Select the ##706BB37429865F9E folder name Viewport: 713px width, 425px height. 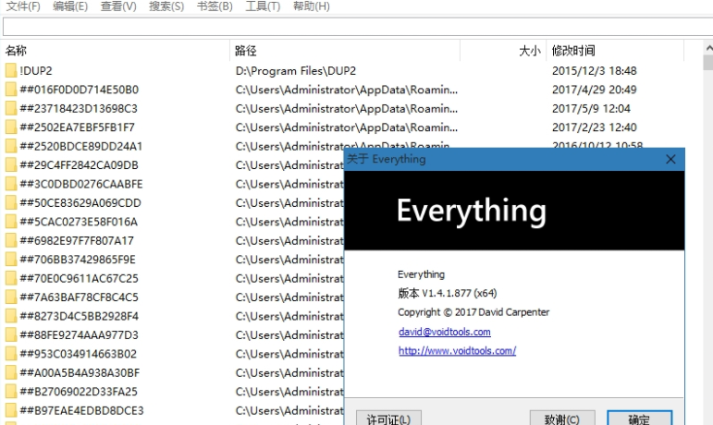pyautogui.click(x=78, y=260)
